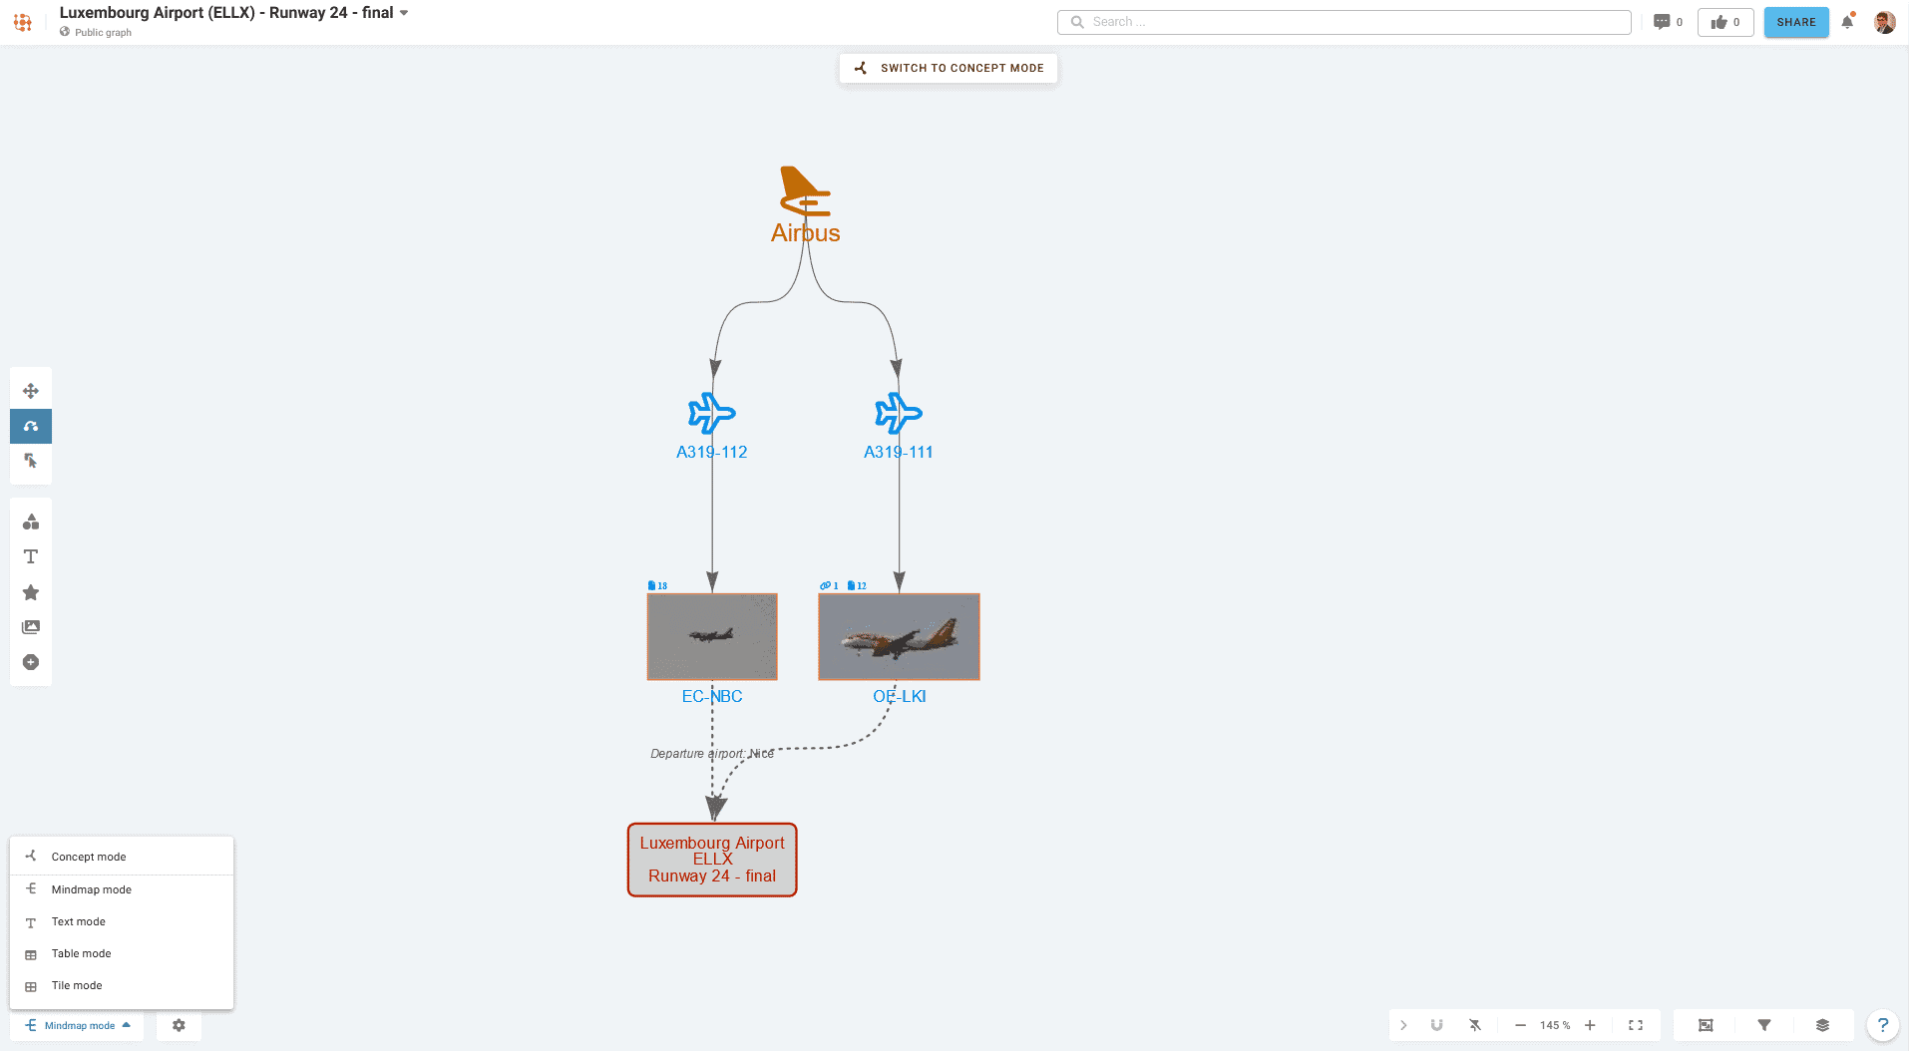The width and height of the screenshot is (1909, 1051).
Task: Open the OE-LKI aircraft thumbnail
Action: (x=899, y=637)
